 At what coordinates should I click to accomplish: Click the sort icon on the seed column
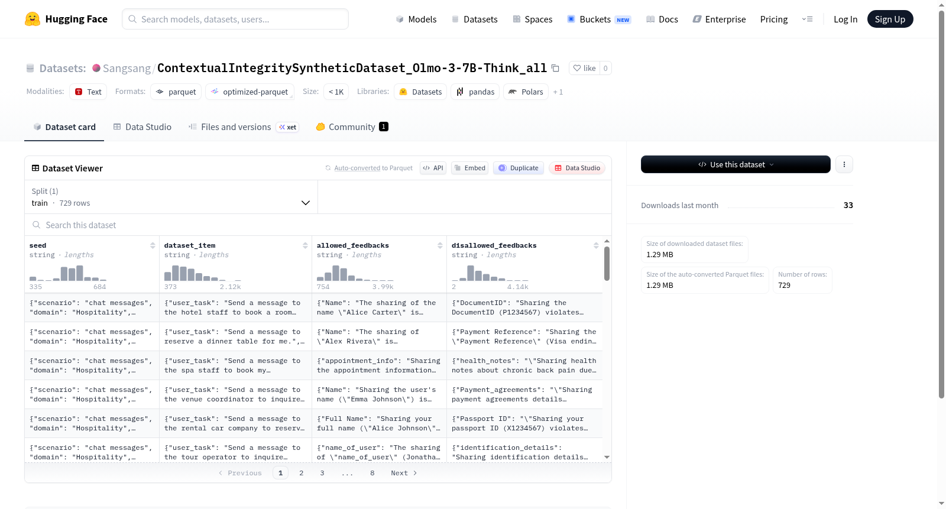pos(153,245)
